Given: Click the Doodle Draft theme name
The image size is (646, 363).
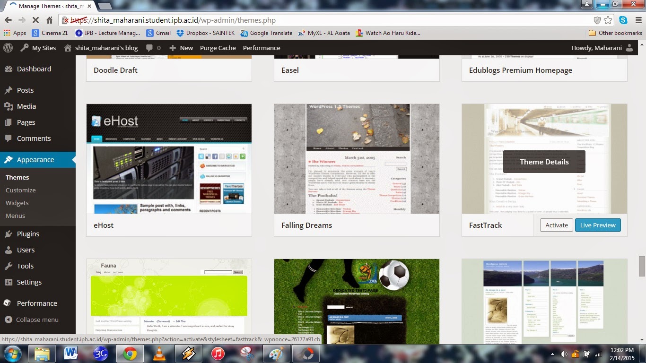Looking at the screenshot, I should tap(115, 70).
